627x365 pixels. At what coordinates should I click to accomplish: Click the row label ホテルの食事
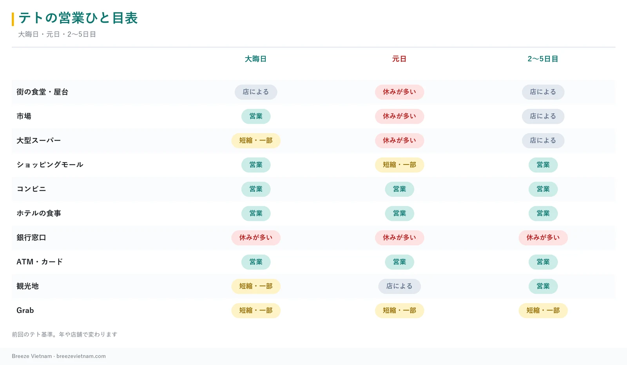click(39, 213)
